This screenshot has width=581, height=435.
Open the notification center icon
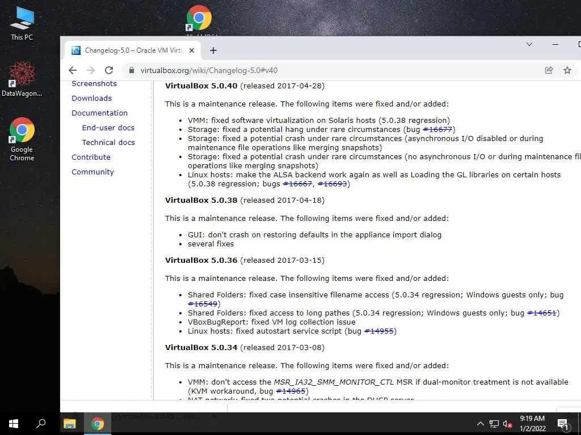563,424
